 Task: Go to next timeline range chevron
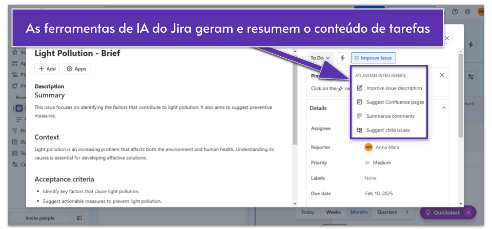[407, 212]
